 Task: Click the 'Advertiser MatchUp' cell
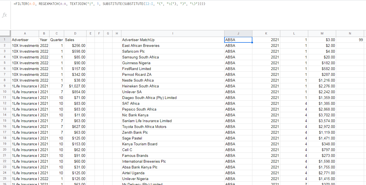tap(173, 40)
